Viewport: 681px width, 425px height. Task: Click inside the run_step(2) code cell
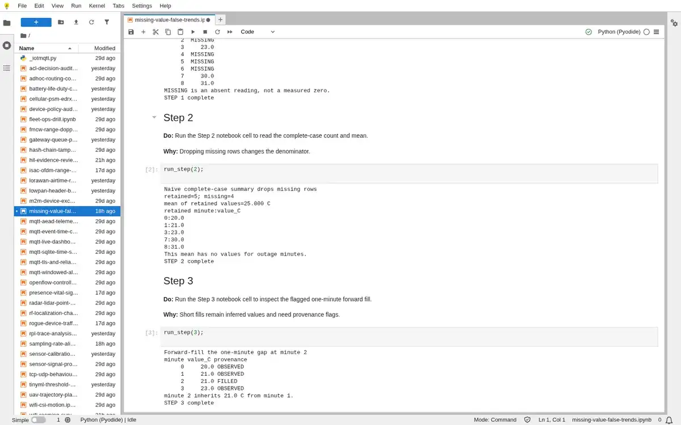coord(409,173)
